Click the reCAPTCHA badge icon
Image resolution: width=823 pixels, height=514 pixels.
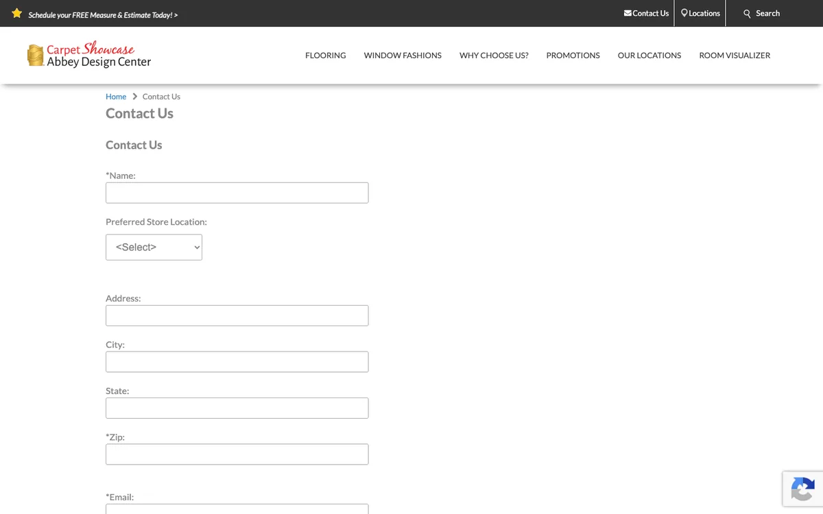click(x=802, y=489)
